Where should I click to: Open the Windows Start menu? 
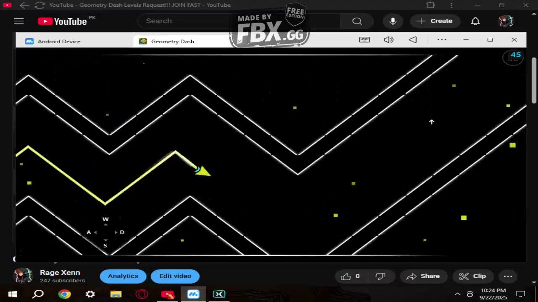point(13,294)
